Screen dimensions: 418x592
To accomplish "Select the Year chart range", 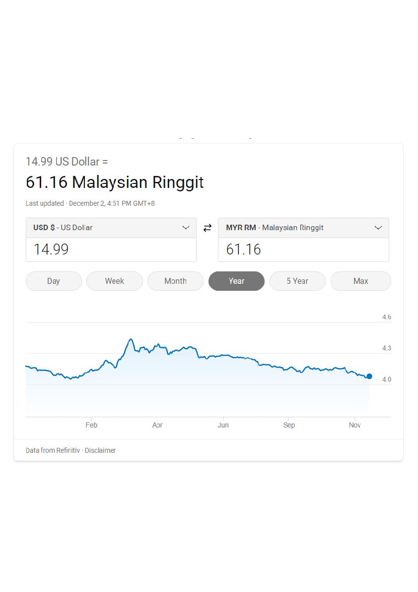I will point(236,281).
